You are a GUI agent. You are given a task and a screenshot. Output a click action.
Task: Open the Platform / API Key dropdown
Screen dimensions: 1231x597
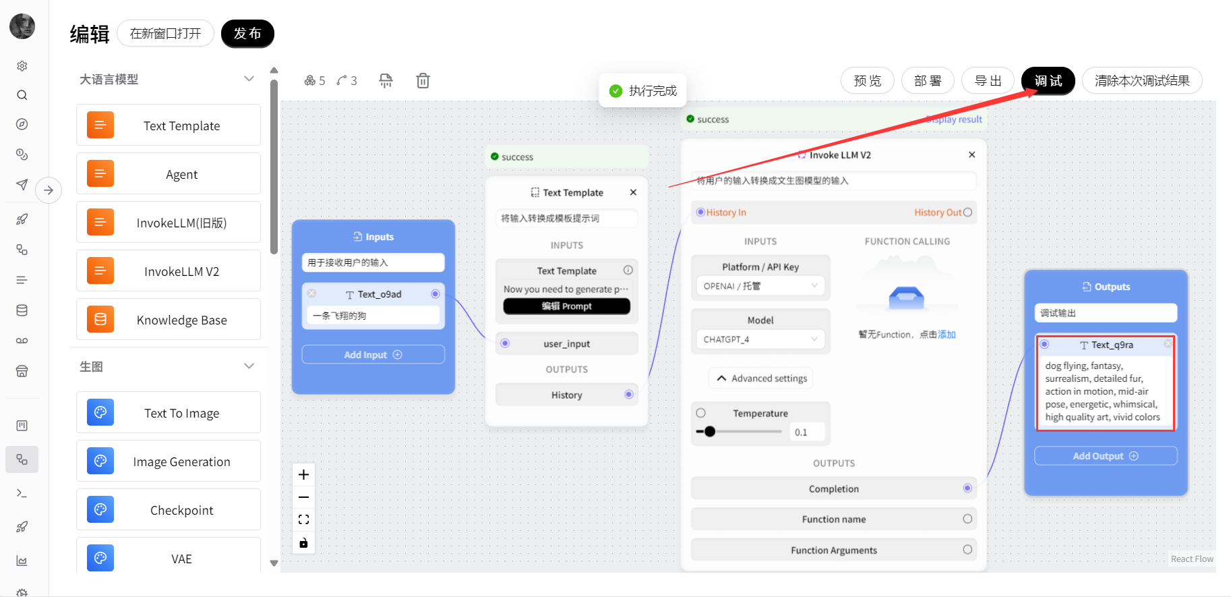(x=760, y=286)
